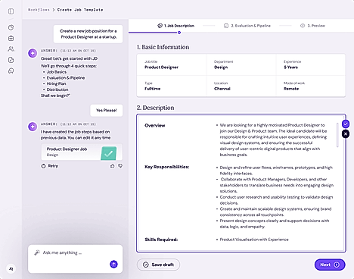The image size is (354, 279).
Task: Open the Type field showing Fulltime
Action: point(172,86)
